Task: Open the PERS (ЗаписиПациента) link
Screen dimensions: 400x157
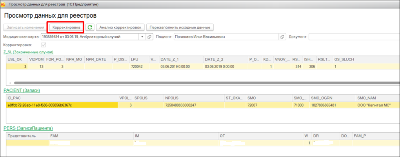Action: pos(28,128)
